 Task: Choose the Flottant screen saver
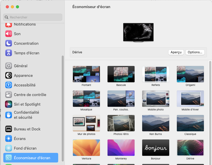[87, 74]
